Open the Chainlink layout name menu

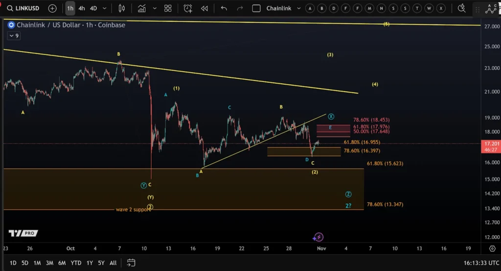(x=279, y=8)
